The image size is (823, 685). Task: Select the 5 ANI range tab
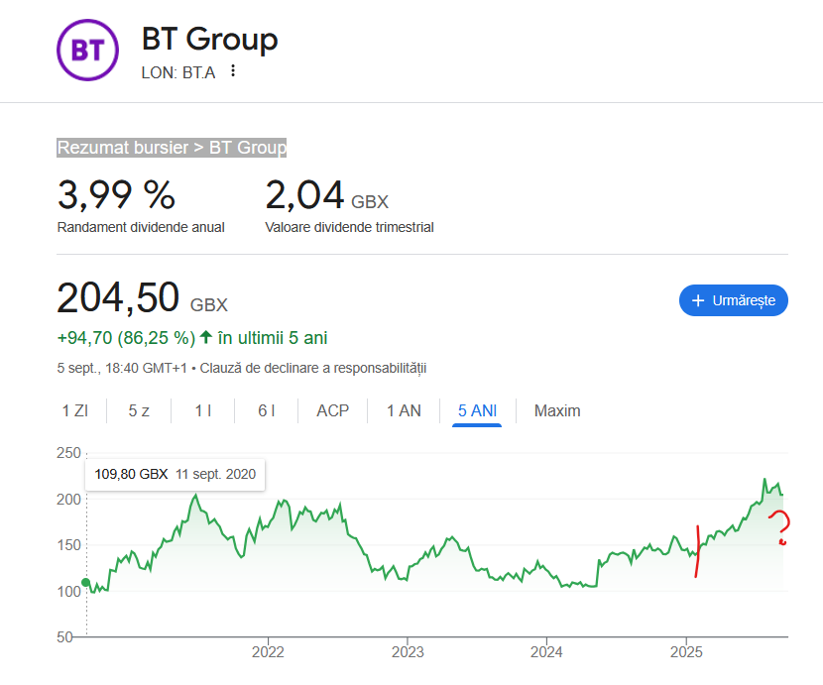tap(477, 410)
